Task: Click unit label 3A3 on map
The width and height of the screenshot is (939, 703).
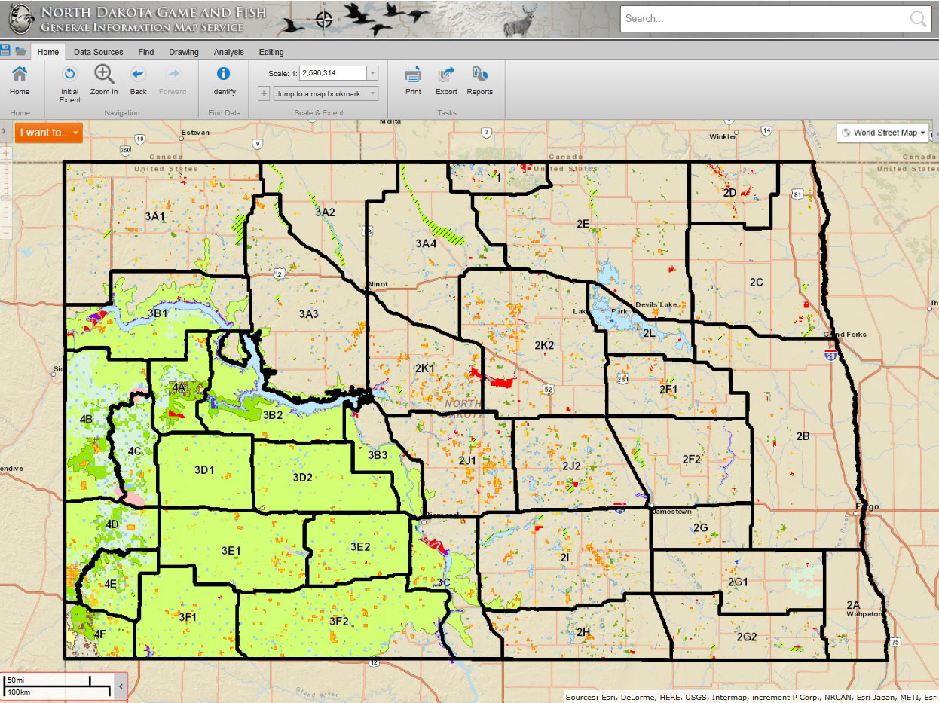Action: point(309,313)
